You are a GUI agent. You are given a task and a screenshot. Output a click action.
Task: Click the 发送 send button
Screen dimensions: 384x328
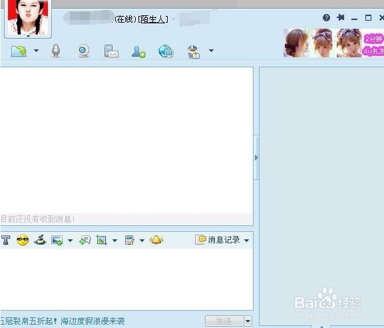[x=224, y=321]
